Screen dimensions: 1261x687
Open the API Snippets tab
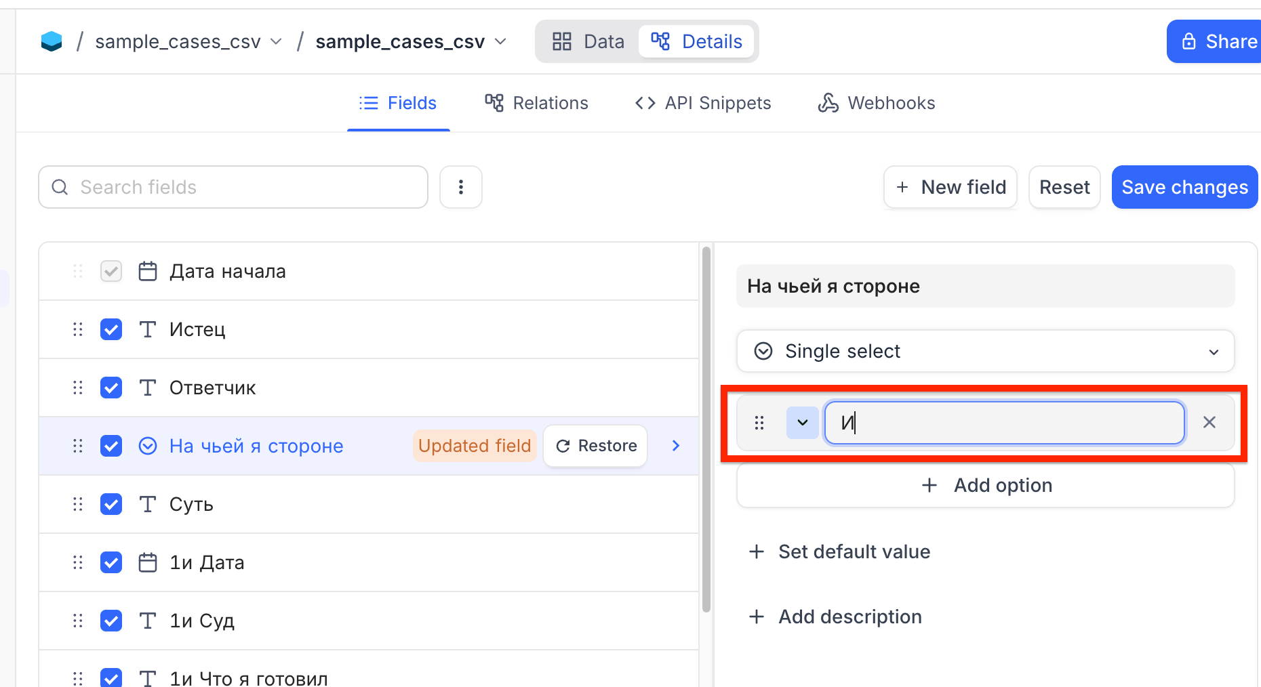click(703, 103)
